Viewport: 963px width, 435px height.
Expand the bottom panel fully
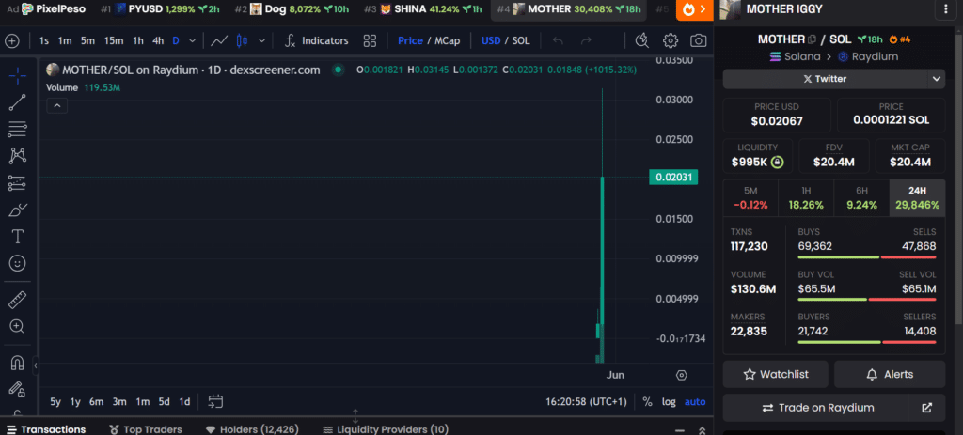click(702, 430)
